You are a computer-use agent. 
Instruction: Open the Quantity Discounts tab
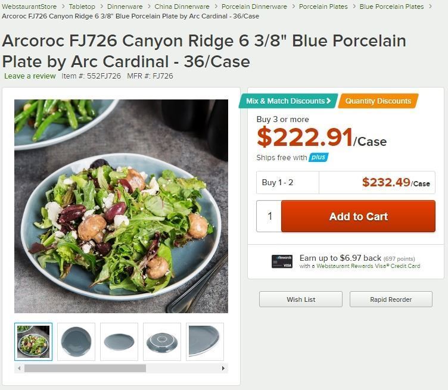(x=378, y=101)
